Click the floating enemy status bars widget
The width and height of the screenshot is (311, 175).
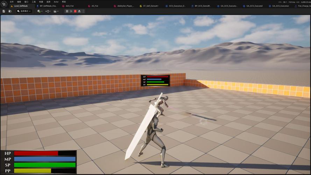click(x=156, y=80)
